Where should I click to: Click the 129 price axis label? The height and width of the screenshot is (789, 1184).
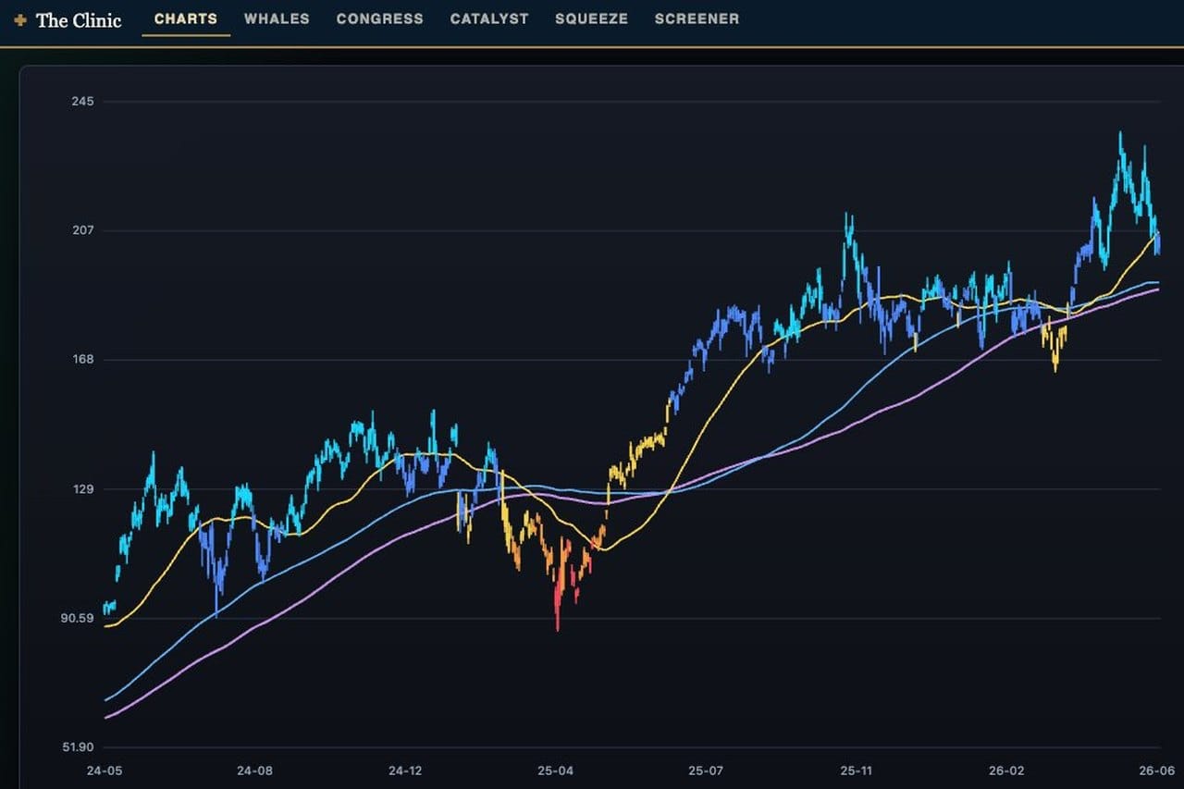coord(82,489)
